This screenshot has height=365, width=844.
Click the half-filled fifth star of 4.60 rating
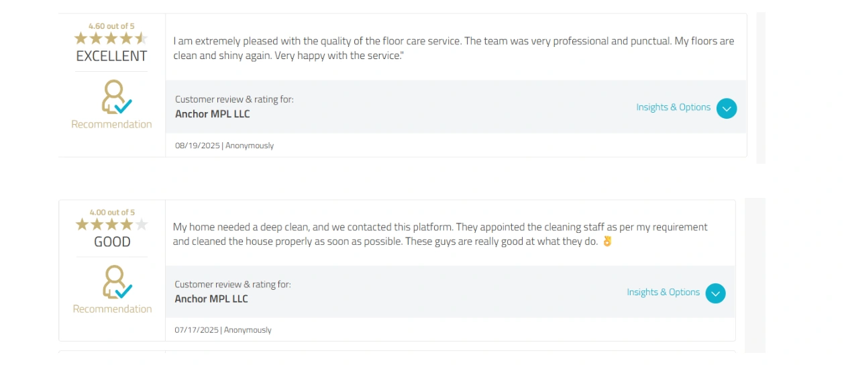tap(142, 38)
